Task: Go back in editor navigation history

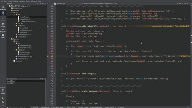Action: pos(48,4)
